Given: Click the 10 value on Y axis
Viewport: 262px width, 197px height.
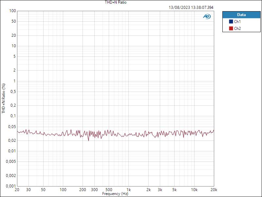Looking at the screenshot, I should 13,46.
